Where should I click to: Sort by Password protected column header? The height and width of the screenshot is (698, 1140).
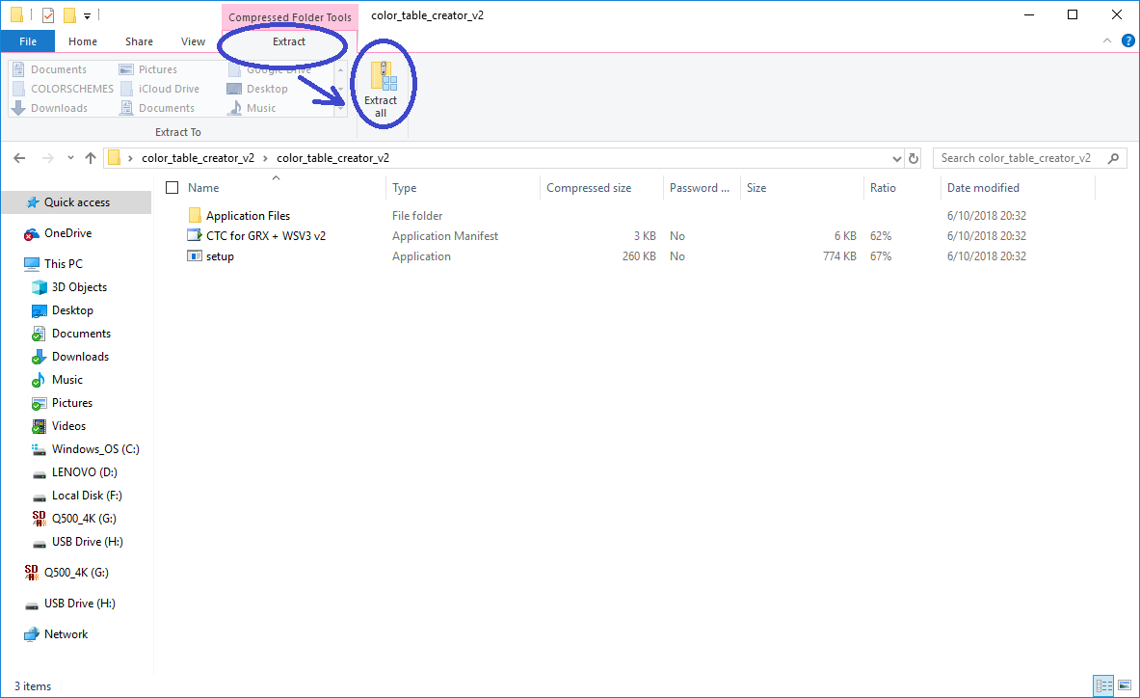[699, 188]
